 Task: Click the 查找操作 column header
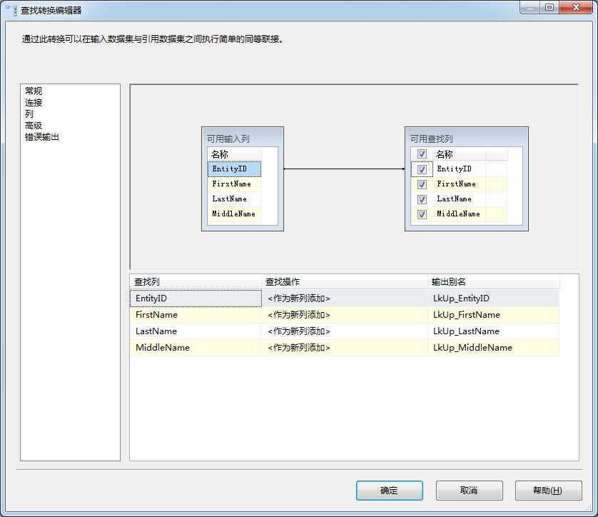(345, 281)
